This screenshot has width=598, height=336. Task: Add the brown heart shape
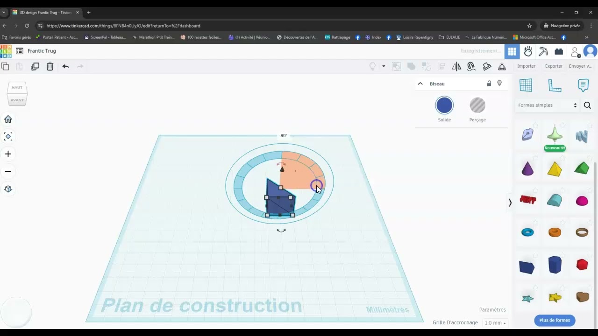[582, 297]
